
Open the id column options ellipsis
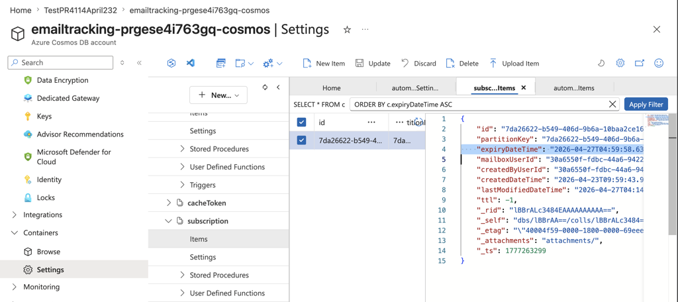point(371,123)
